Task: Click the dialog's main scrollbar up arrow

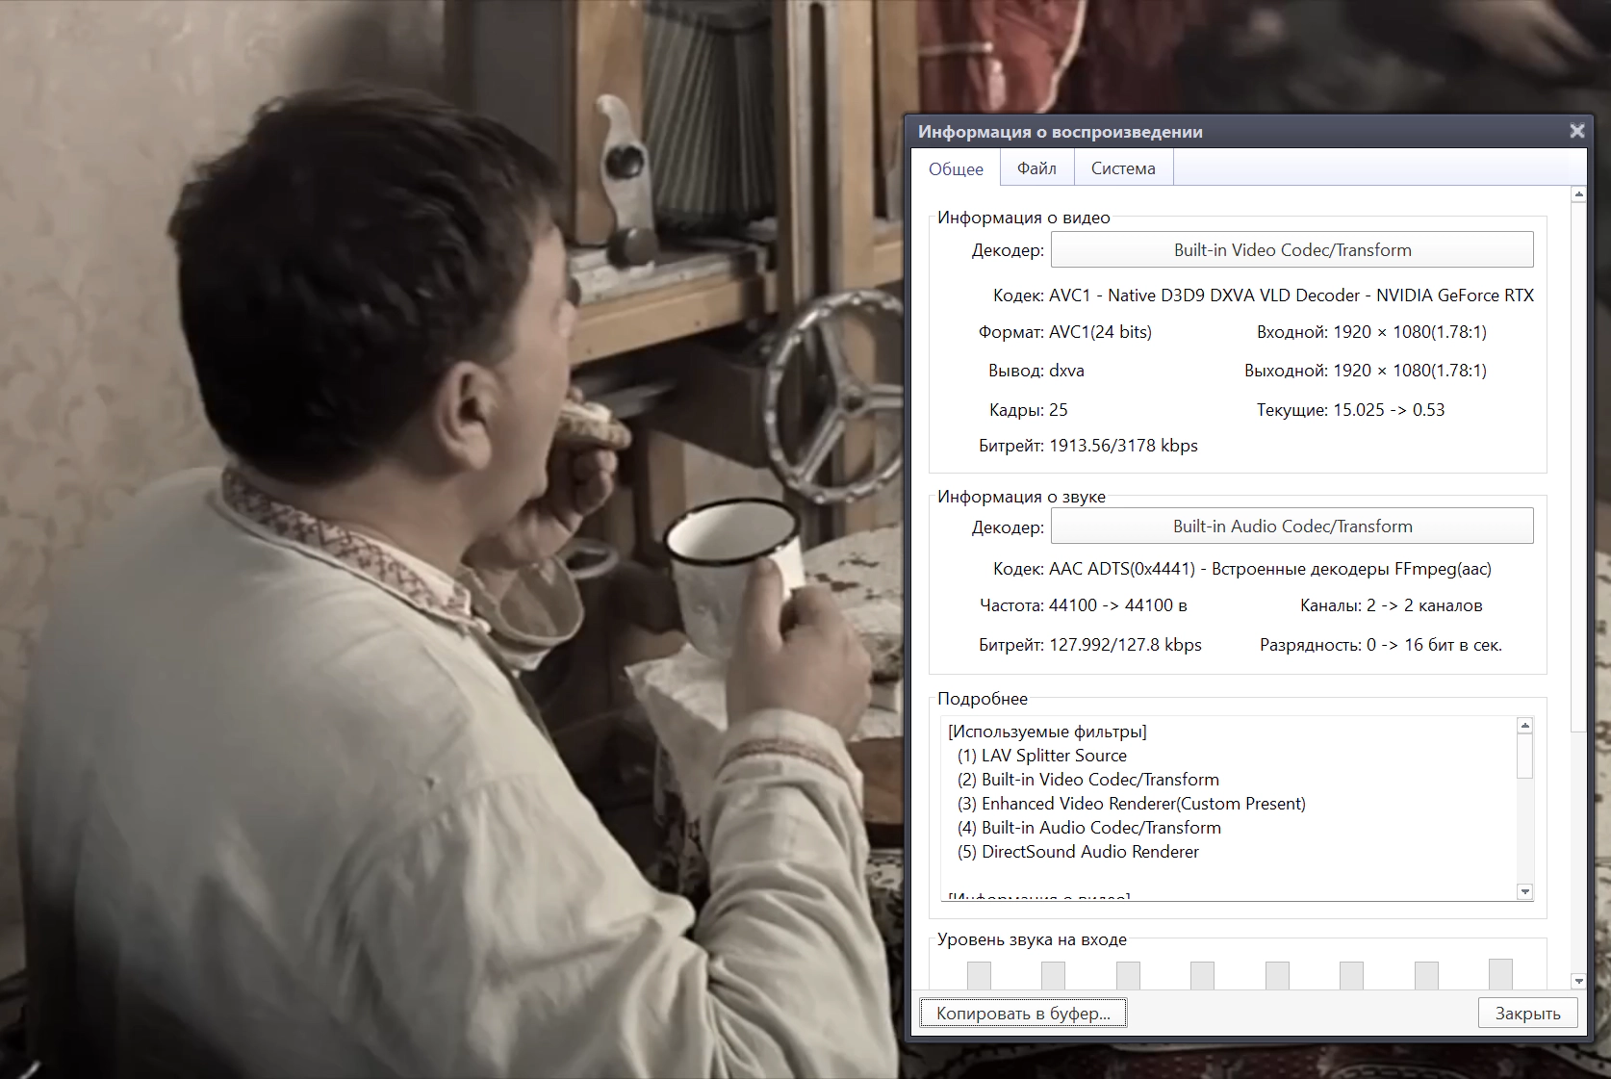Action: click(1578, 195)
